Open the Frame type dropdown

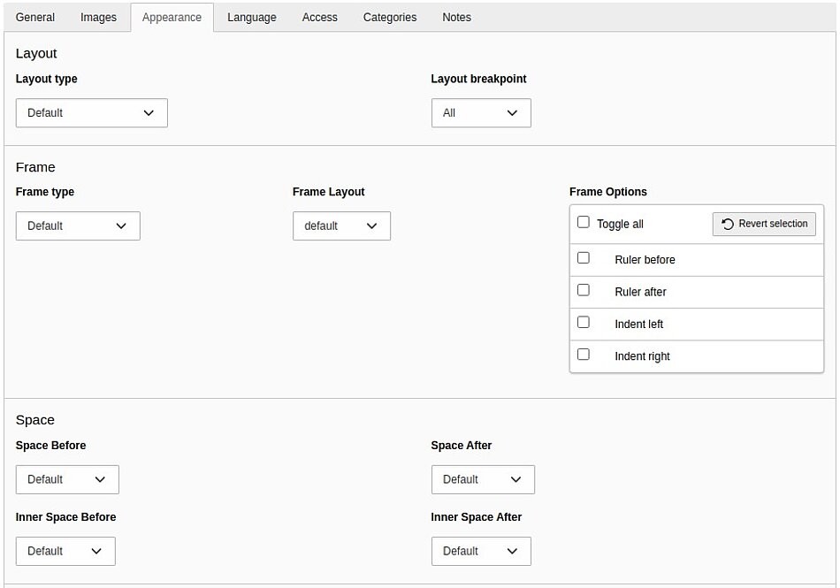click(78, 226)
